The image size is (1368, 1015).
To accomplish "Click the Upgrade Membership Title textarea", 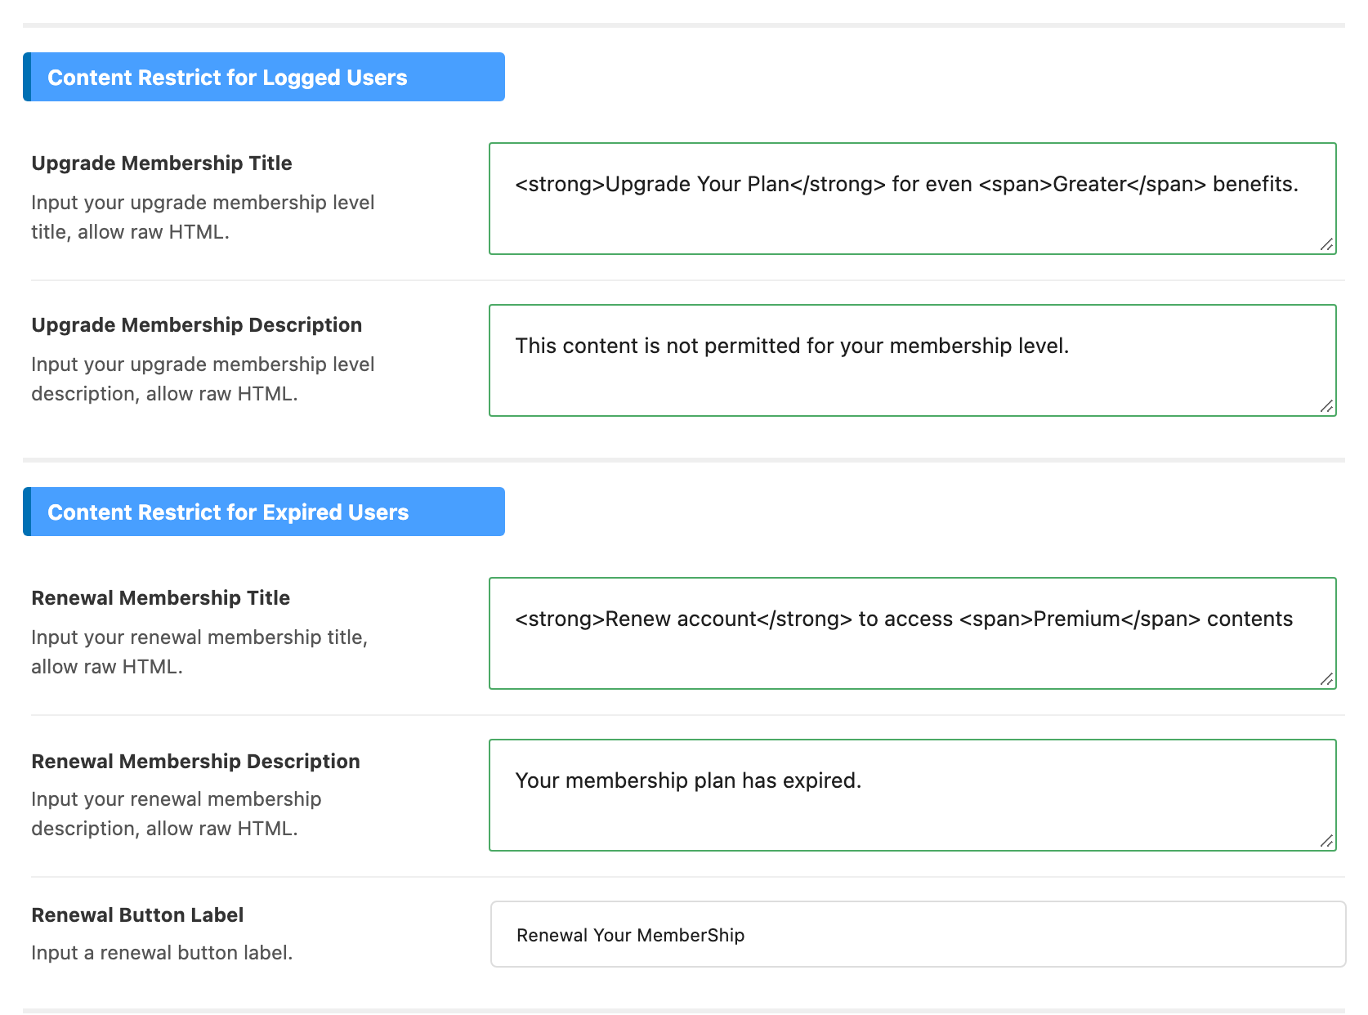I will 913,199.
